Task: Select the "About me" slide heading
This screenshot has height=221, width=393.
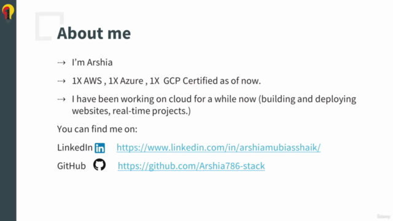Action: [94, 33]
